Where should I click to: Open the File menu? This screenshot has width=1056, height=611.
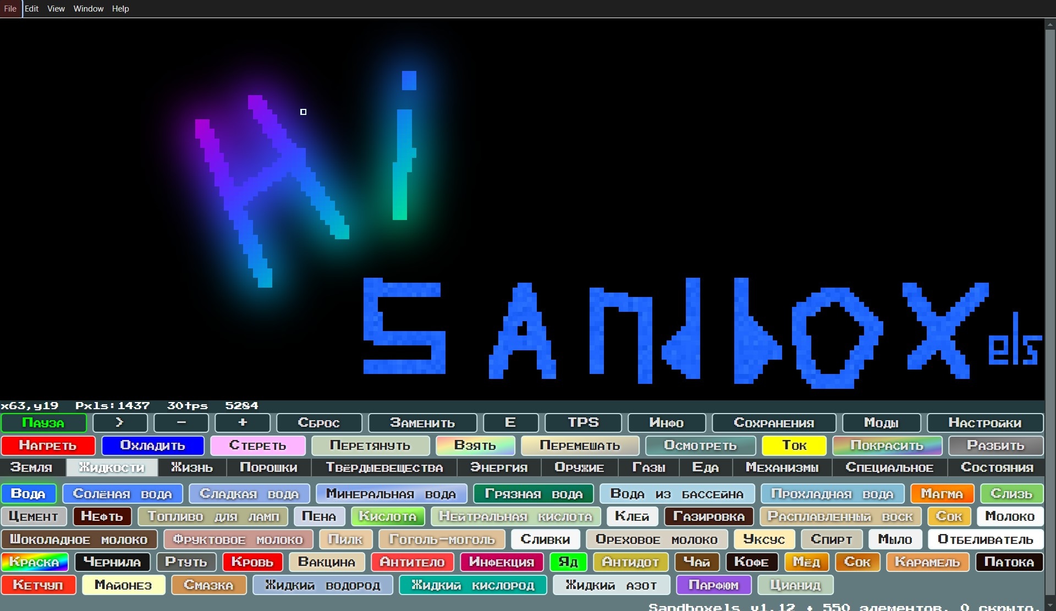point(10,9)
